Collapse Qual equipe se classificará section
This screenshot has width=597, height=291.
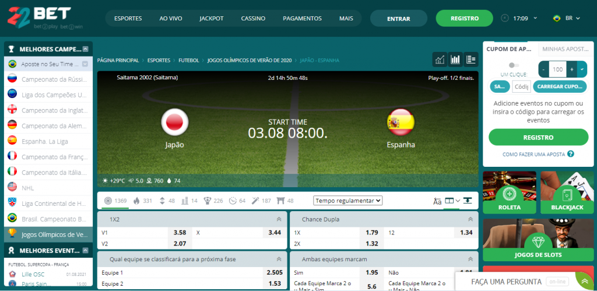[x=279, y=259]
